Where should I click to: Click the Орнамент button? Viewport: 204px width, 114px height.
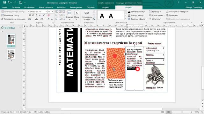(172, 15)
